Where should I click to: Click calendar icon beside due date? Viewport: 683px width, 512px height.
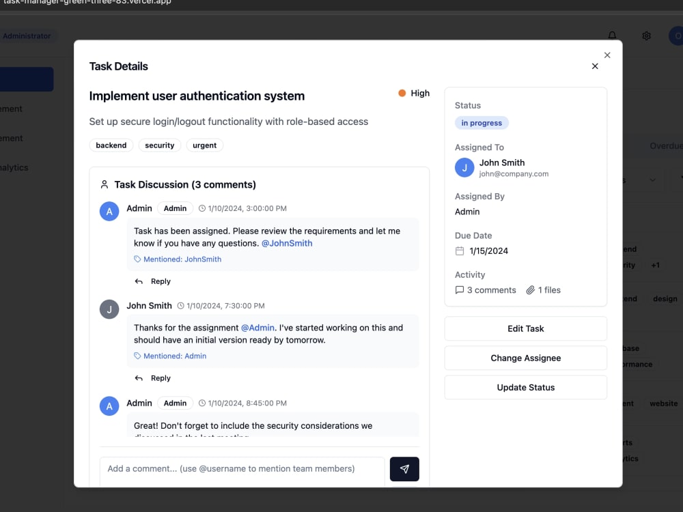click(460, 251)
